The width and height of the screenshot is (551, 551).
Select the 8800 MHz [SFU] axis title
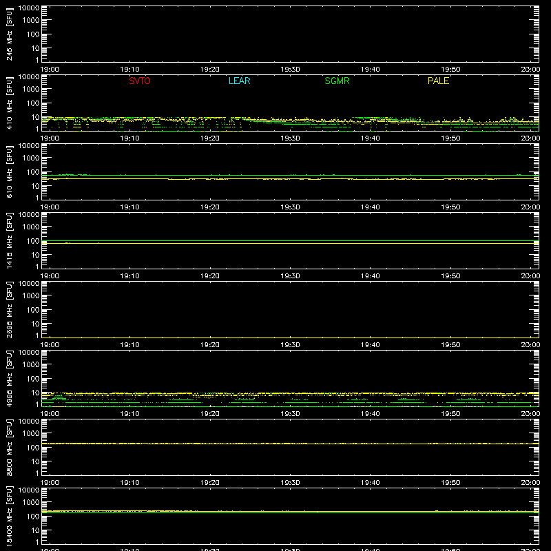point(9,447)
